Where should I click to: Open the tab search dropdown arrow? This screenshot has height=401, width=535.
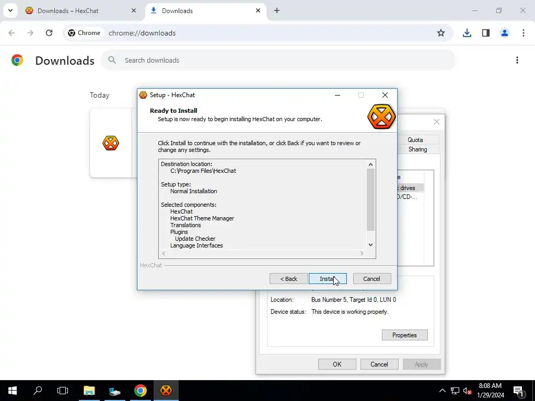tap(10, 10)
